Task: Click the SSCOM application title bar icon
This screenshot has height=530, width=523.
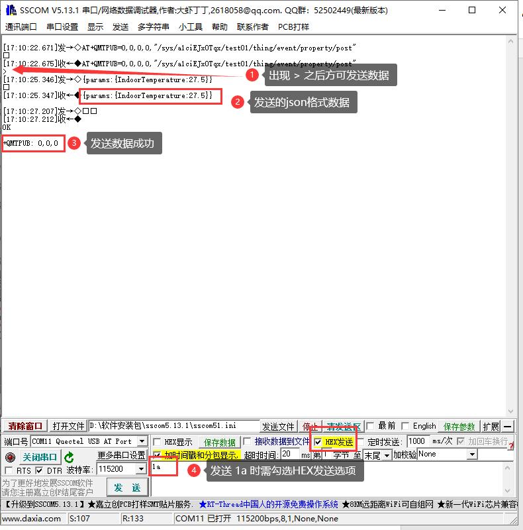Action: tap(11, 10)
